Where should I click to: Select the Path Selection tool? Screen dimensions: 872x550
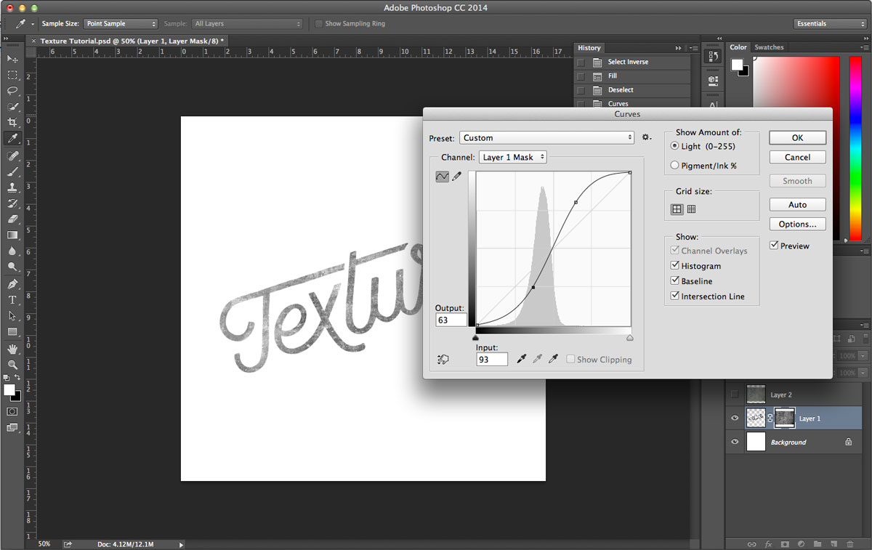tap(12, 316)
